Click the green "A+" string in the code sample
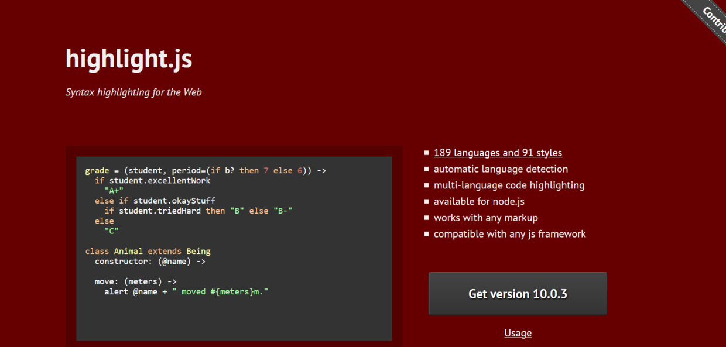 point(114,191)
